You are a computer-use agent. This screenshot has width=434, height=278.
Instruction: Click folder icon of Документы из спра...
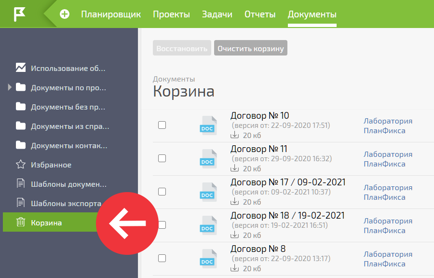point(21,126)
